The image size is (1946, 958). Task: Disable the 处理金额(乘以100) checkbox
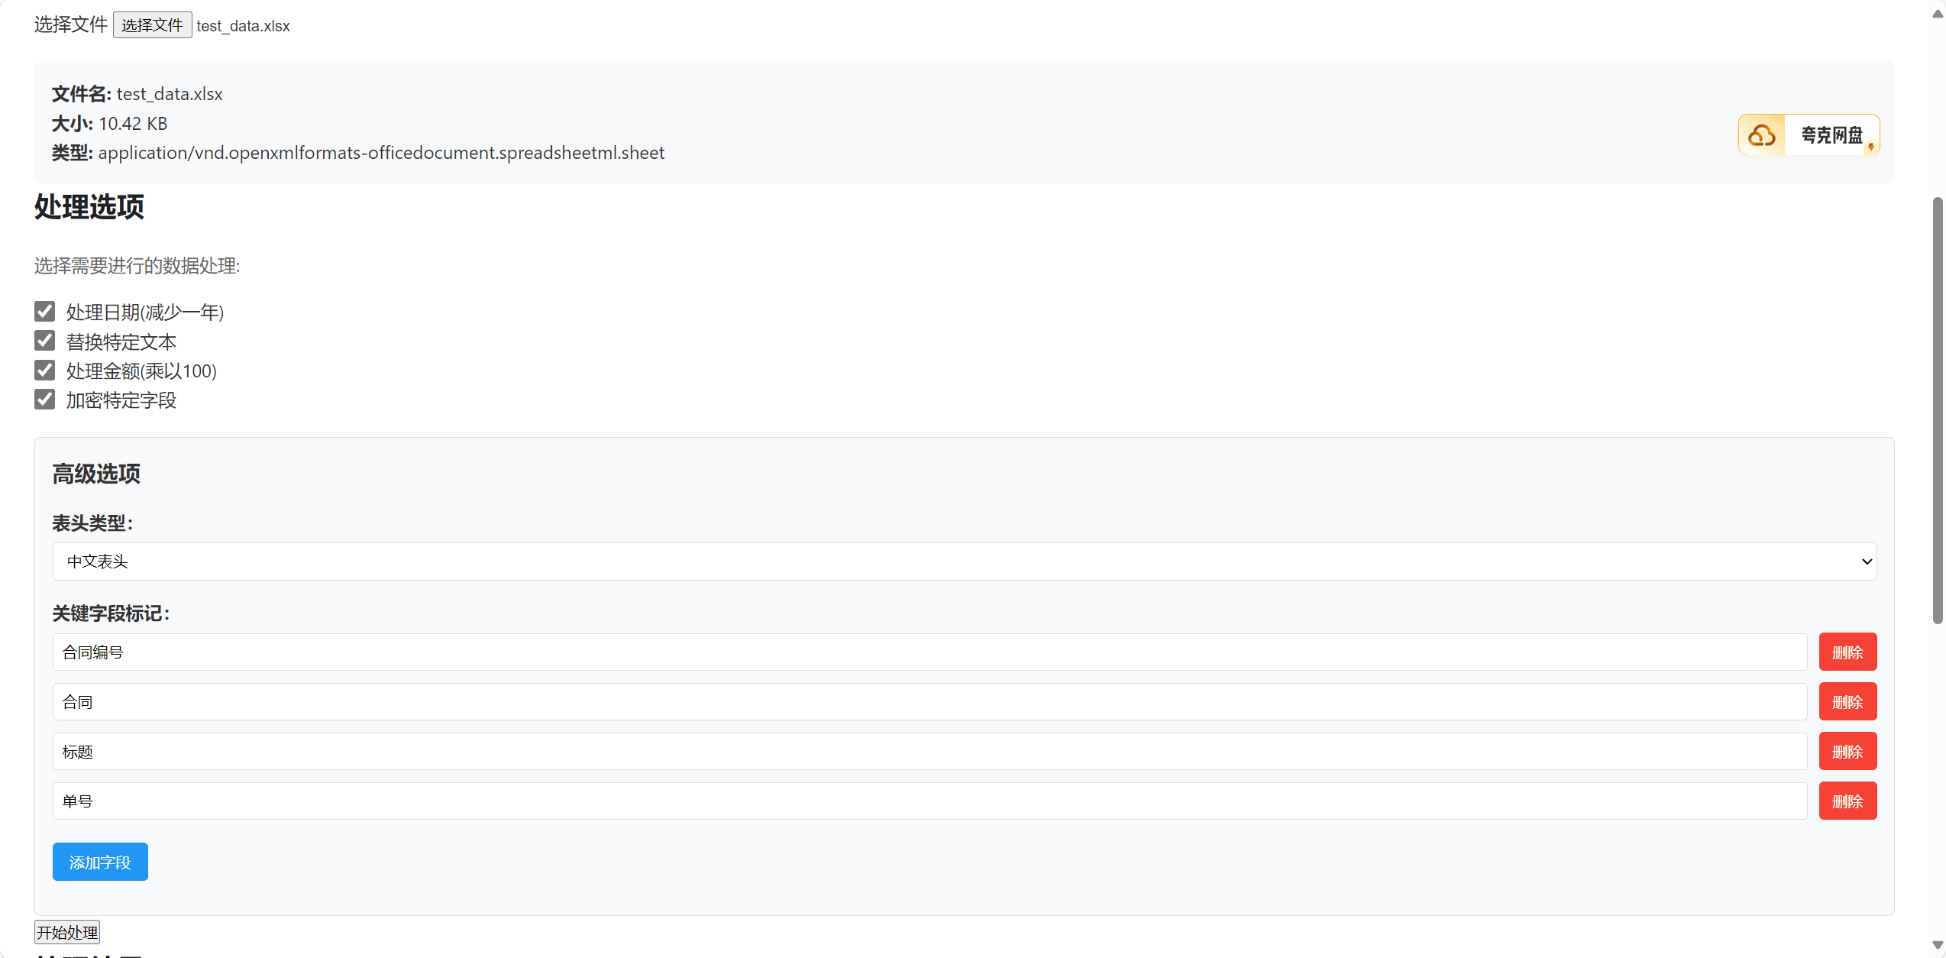coord(45,370)
